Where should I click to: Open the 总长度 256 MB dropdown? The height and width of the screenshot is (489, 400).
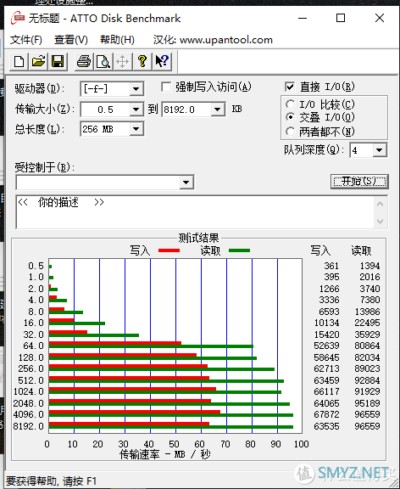(x=136, y=129)
